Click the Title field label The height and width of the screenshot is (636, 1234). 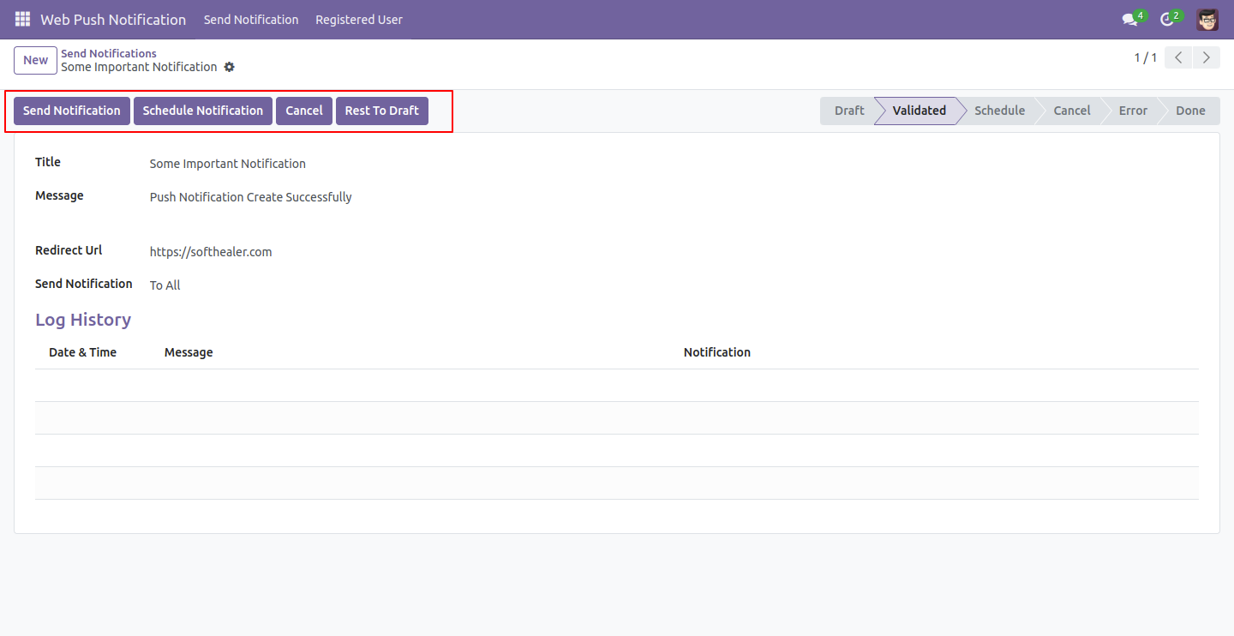coord(48,162)
